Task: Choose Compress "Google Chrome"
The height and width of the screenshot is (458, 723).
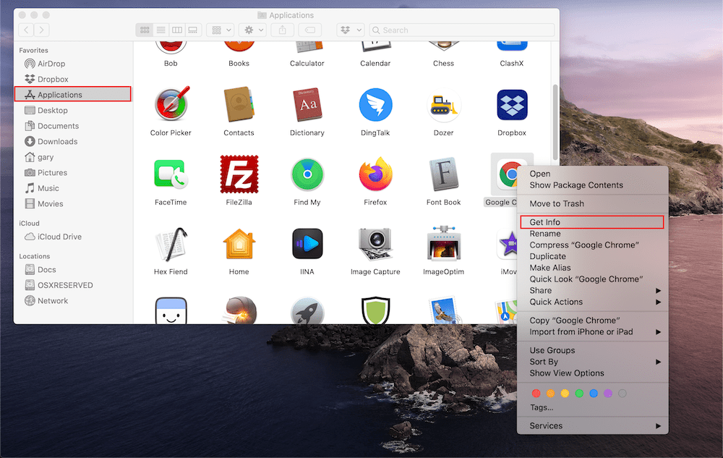Action: [x=593, y=245]
